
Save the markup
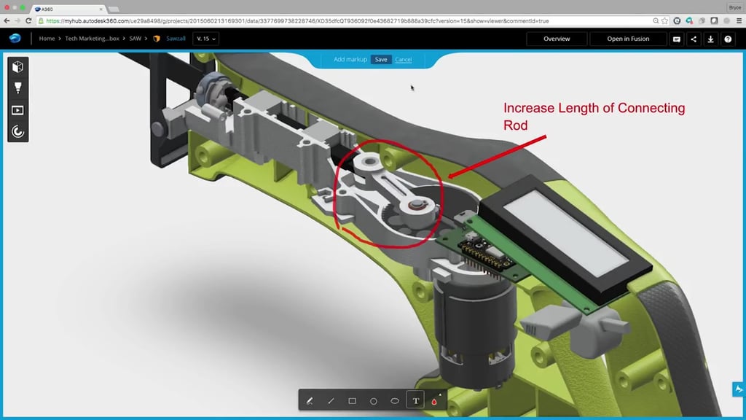coord(381,60)
